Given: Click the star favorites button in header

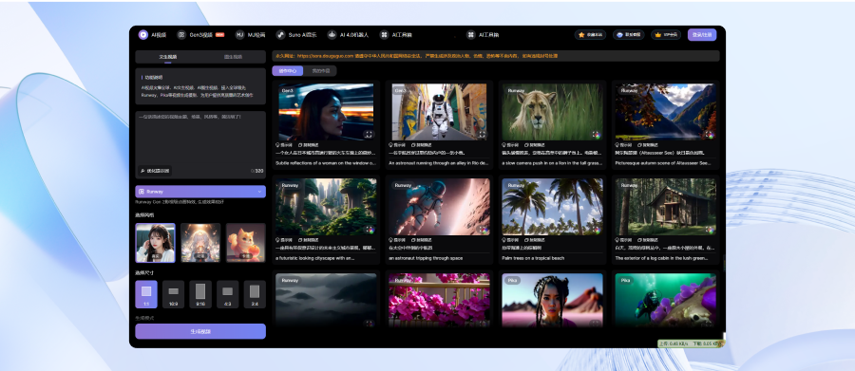Looking at the screenshot, I should pyautogui.click(x=590, y=35).
